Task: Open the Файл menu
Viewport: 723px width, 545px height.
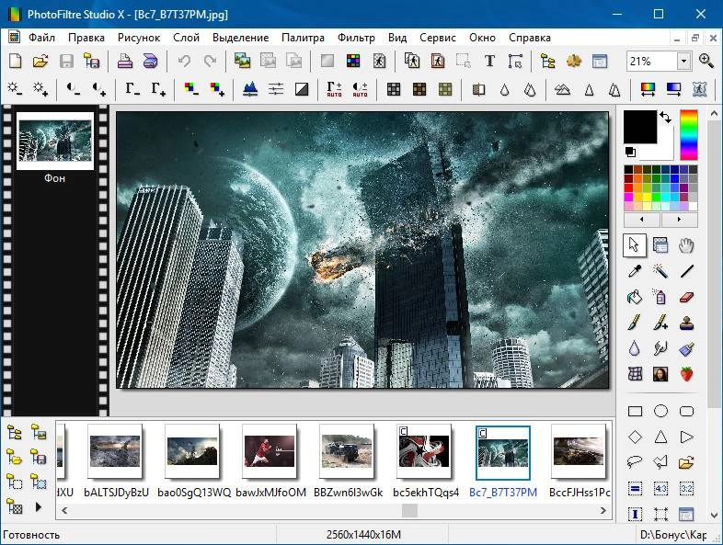Action: point(41,38)
